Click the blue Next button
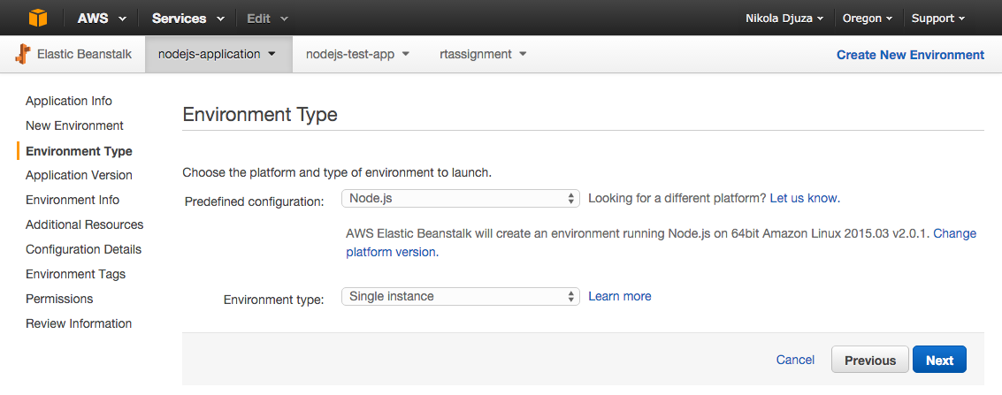The image size is (1002, 395). 939,360
